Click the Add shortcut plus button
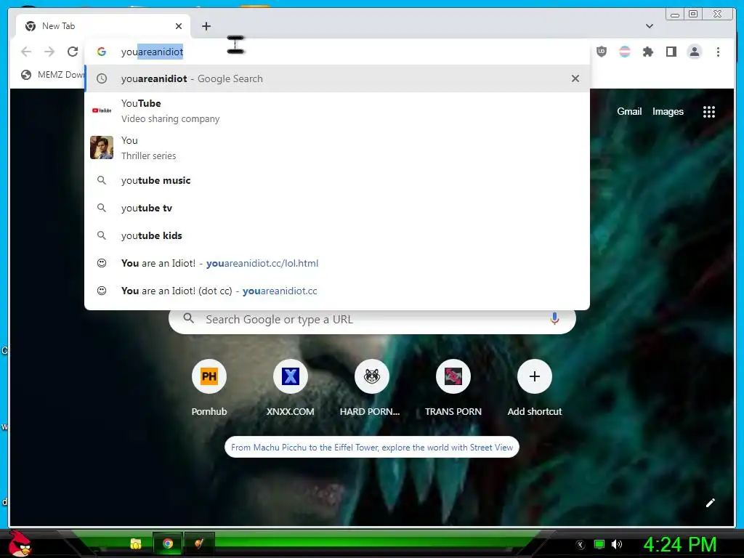Screen dimensions: 744x558 (x=535, y=376)
